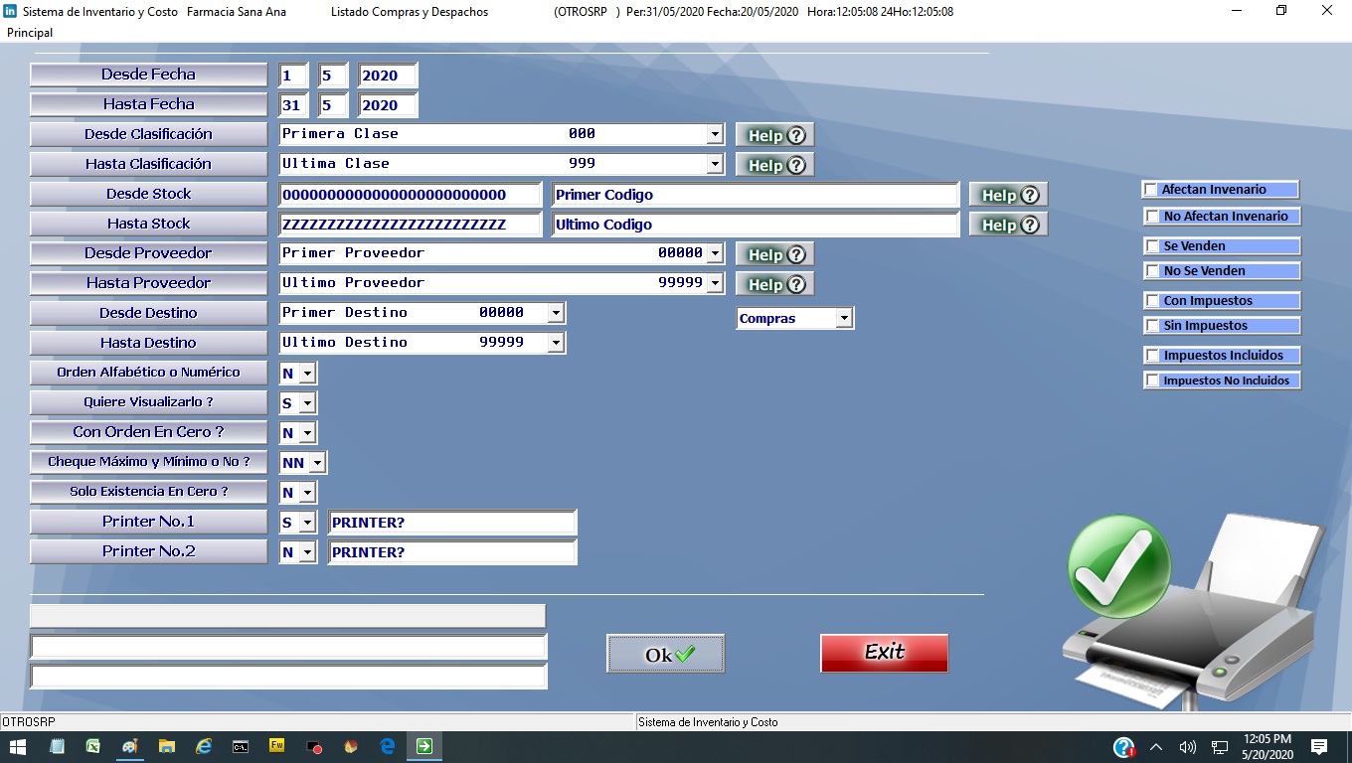The image size is (1352, 763).
Task: Open the Desde Clasificación Primera Clase dropdown
Action: click(x=714, y=134)
